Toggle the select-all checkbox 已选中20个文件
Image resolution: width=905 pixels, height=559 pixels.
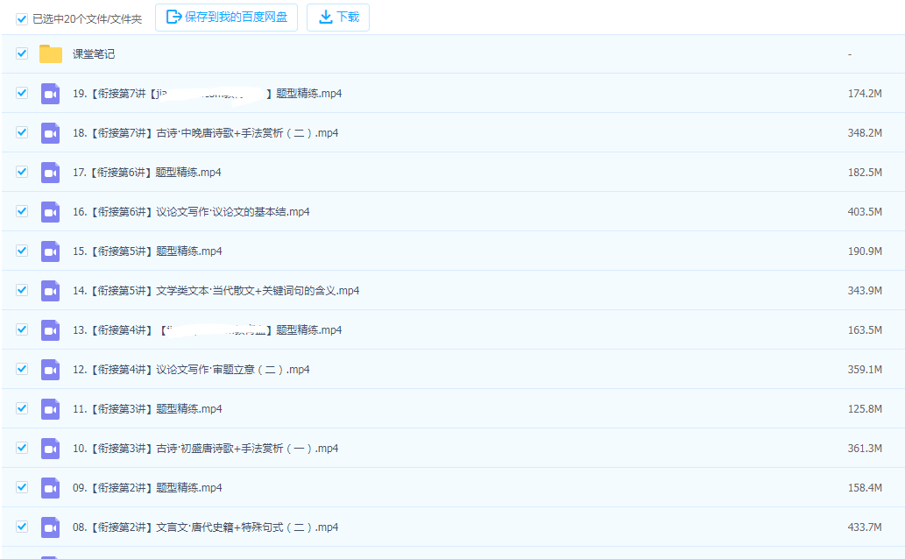click(x=22, y=18)
